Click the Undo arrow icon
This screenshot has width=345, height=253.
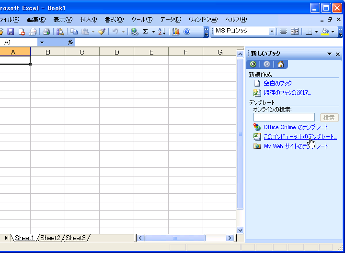(x=115, y=32)
